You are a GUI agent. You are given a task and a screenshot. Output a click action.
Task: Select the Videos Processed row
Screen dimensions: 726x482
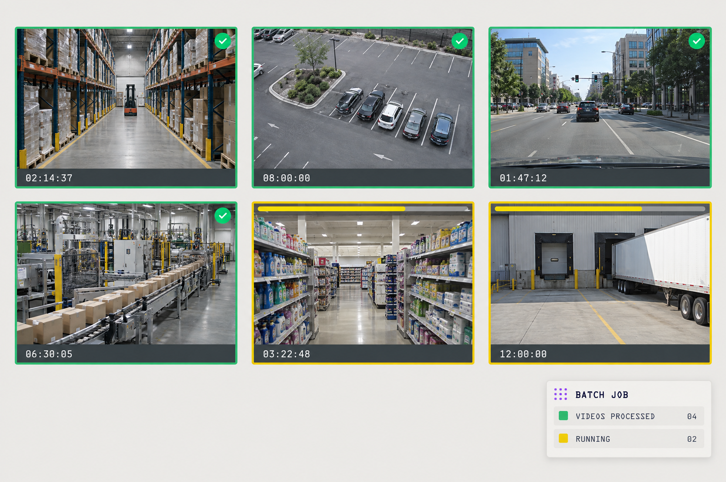[x=629, y=416]
